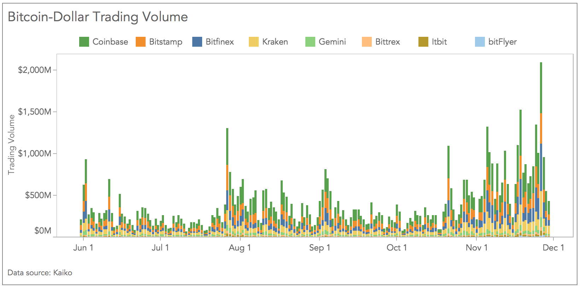Click the green Coinbase legend swatch
The image size is (581, 288).
pos(84,42)
